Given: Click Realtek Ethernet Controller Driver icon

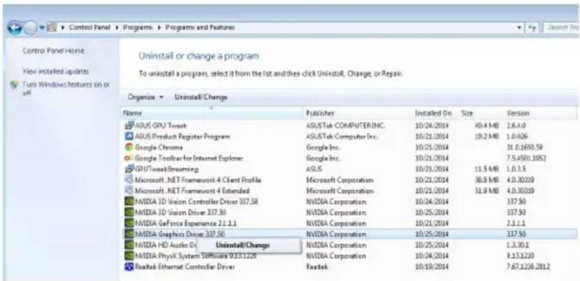Looking at the screenshot, I should tap(129, 267).
